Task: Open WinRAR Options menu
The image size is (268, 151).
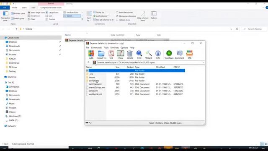Action: pyautogui.click(x=124, y=47)
